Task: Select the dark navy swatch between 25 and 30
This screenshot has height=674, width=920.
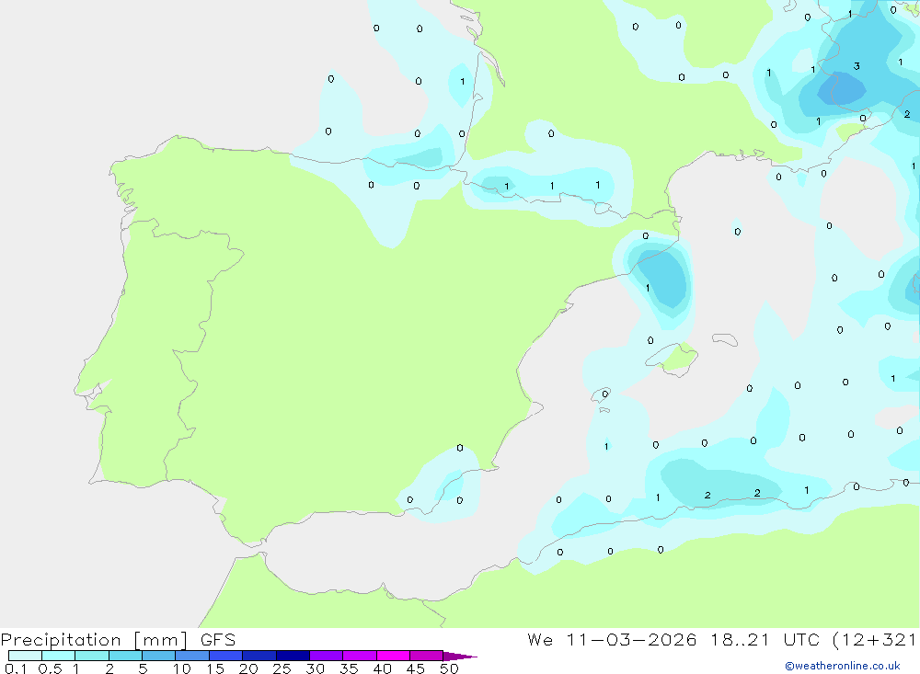Action: pos(293,656)
